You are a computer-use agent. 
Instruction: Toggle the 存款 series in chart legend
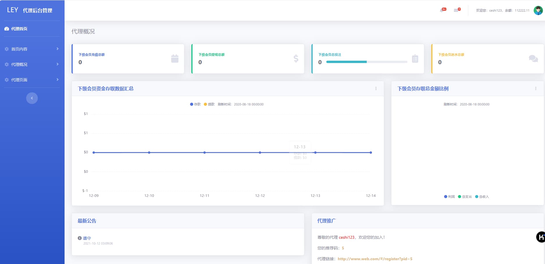click(195, 104)
